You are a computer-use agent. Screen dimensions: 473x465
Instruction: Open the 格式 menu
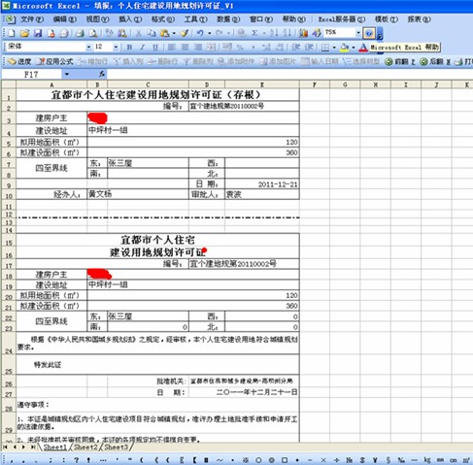coord(163,19)
